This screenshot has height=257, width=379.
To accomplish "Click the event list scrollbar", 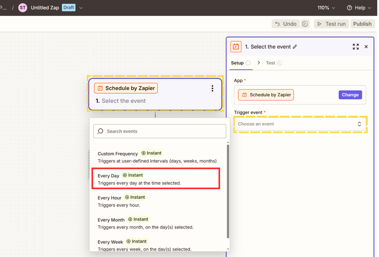I will [x=228, y=191].
